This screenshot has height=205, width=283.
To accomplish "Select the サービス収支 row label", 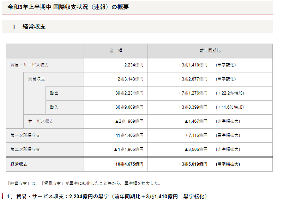I will (x=41, y=121).
